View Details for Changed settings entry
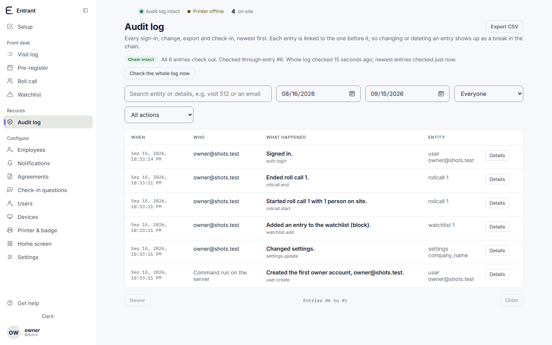This screenshot has width=552, height=345. point(497,251)
